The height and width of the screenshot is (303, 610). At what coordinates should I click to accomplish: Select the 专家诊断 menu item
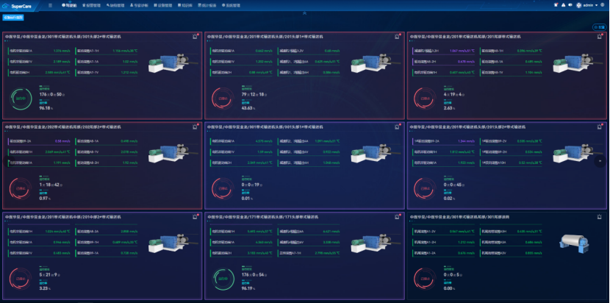[140, 5]
